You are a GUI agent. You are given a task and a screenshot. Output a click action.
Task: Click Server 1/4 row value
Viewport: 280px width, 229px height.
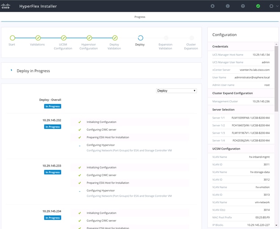coord(251,141)
